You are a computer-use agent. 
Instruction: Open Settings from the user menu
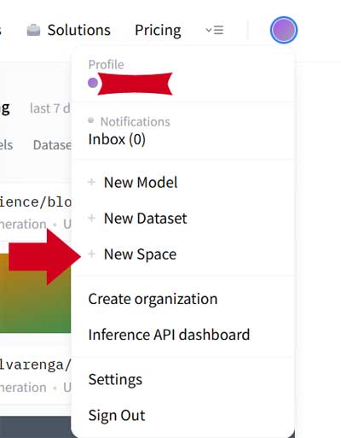tap(115, 380)
